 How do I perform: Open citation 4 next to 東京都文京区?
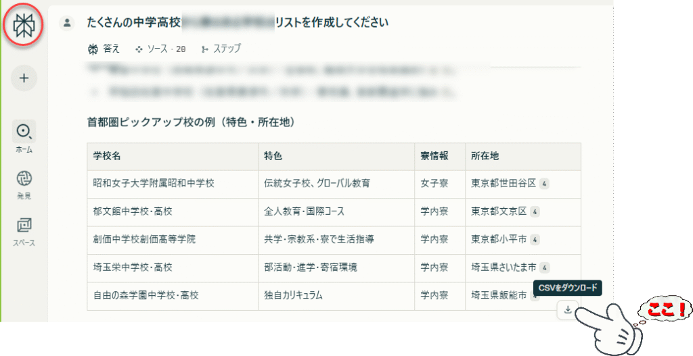(535, 211)
